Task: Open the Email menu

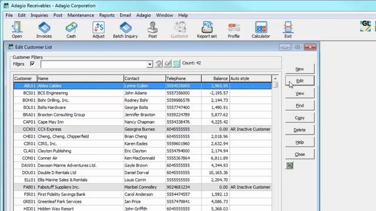Action: 125,15
